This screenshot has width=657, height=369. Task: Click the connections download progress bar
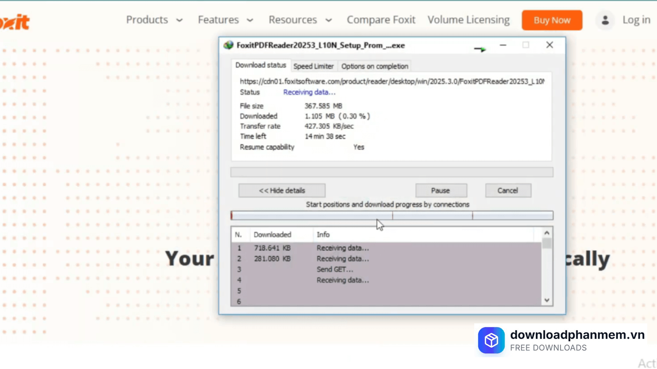click(x=392, y=216)
